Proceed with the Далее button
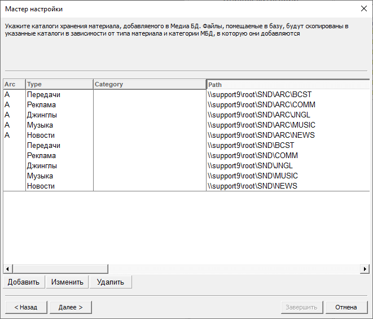Viewport: 373px width, 319px height. 71,307
